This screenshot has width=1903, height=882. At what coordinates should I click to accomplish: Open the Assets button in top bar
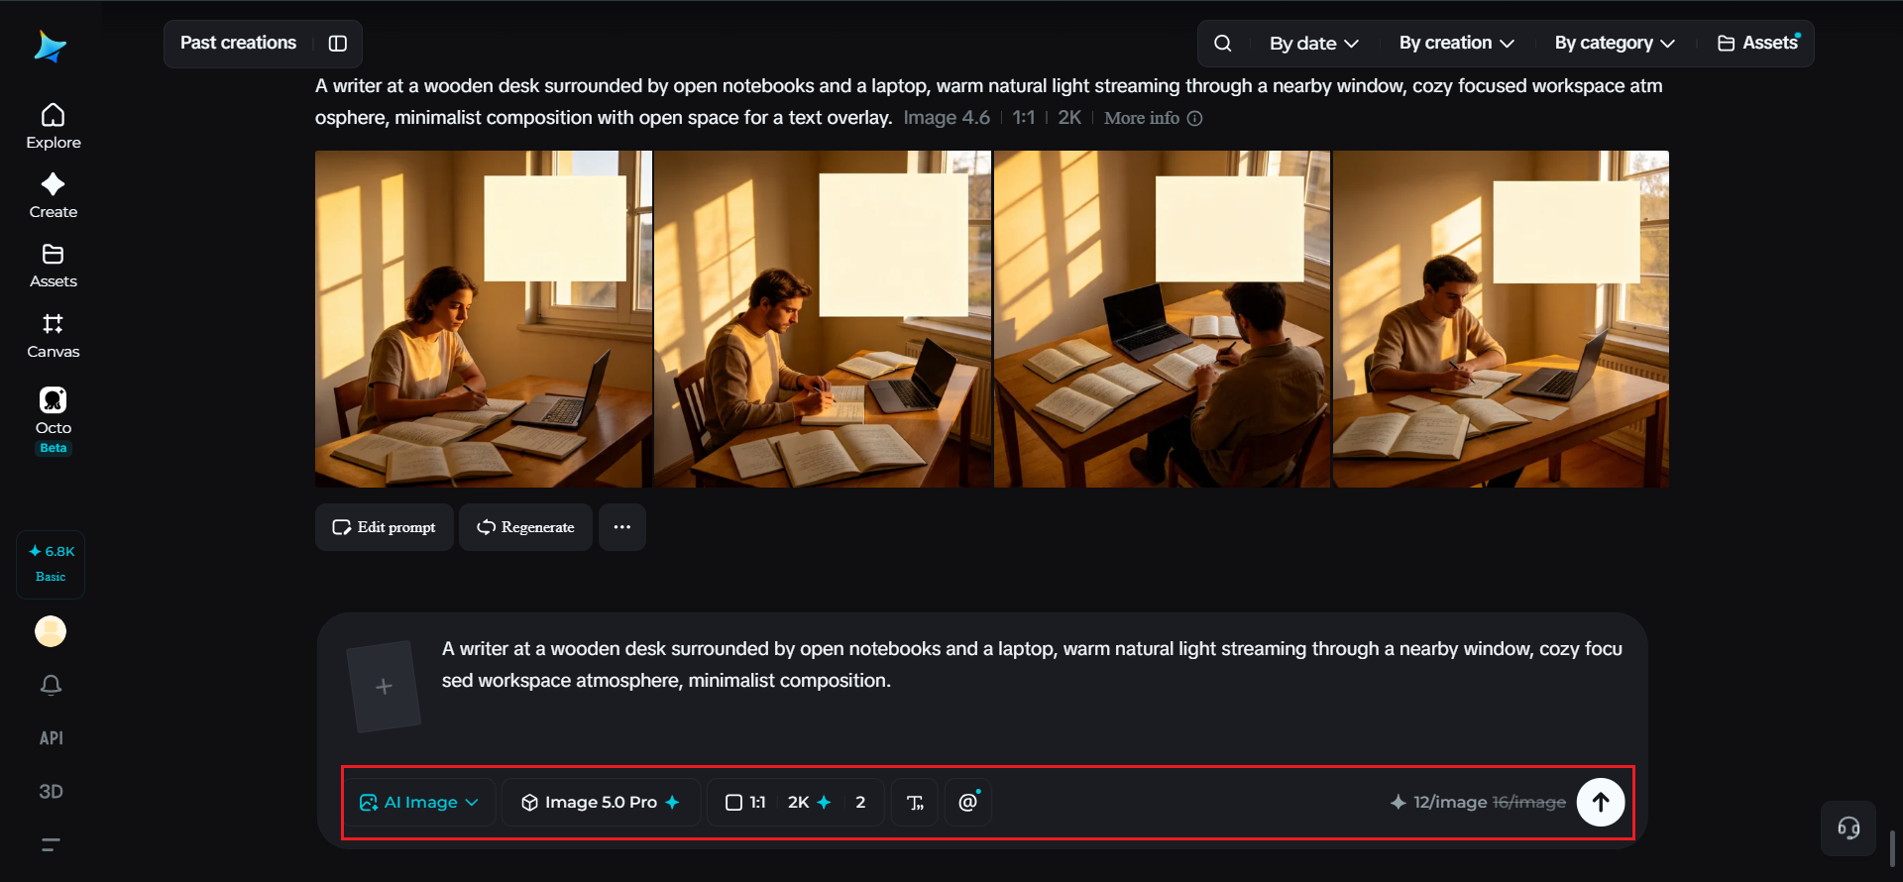[1758, 44]
